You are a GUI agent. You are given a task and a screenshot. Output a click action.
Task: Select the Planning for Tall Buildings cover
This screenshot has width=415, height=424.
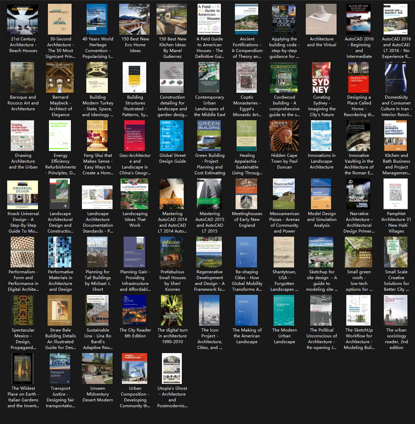point(97,252)
